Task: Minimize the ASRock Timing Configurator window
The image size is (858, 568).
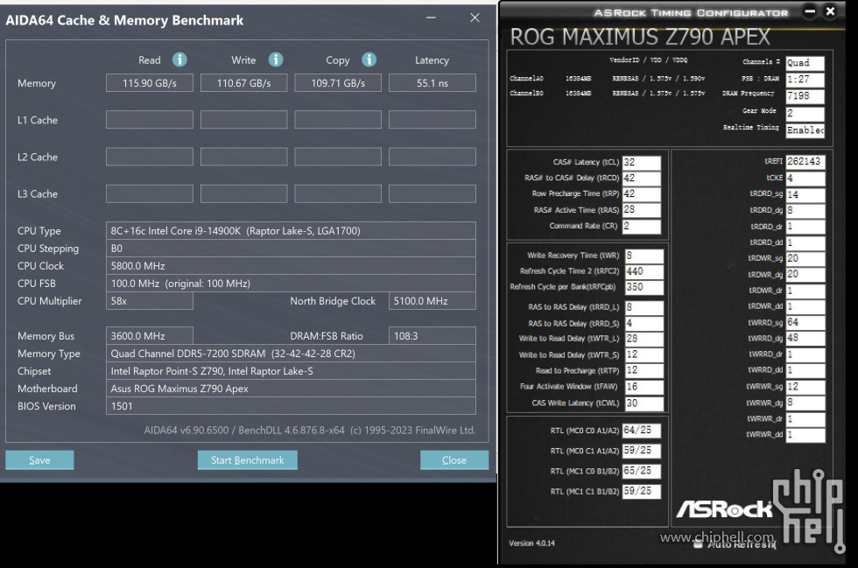Action: 810,11
